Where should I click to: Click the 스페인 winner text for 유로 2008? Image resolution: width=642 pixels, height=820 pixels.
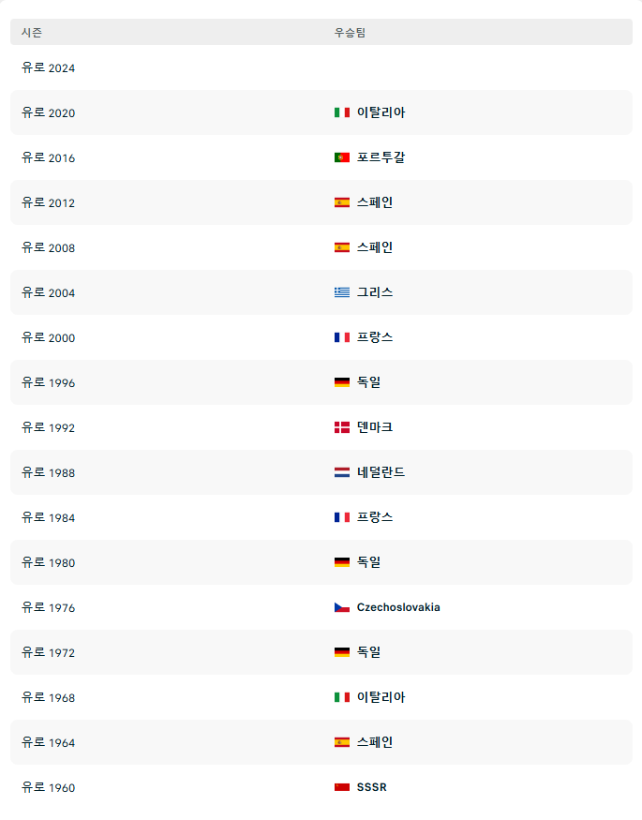point(374,247)
